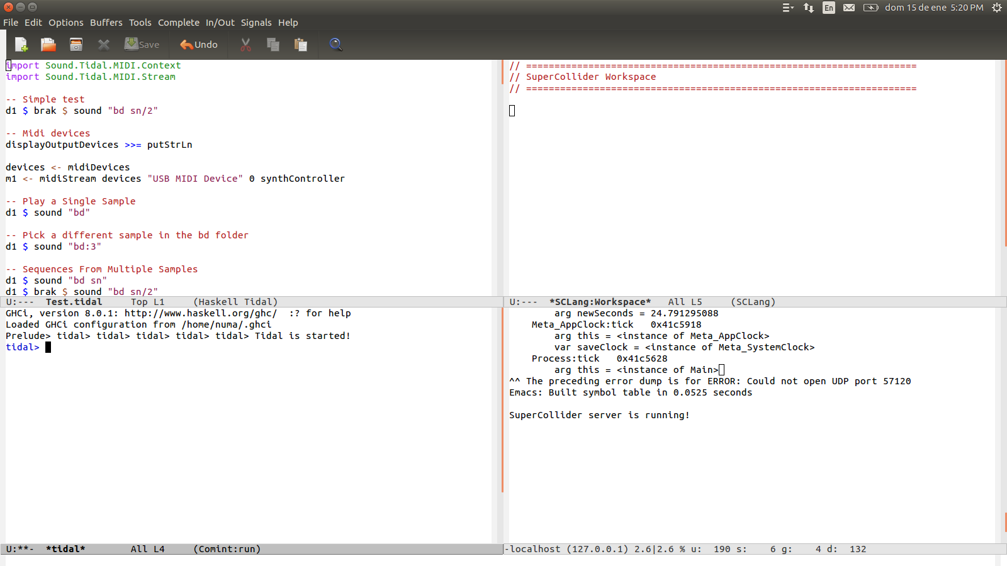Click "Sequences From Multiple Samples" comment
Screen dimensions: 1007x566
pyautogui.click(x=102, y=269)
